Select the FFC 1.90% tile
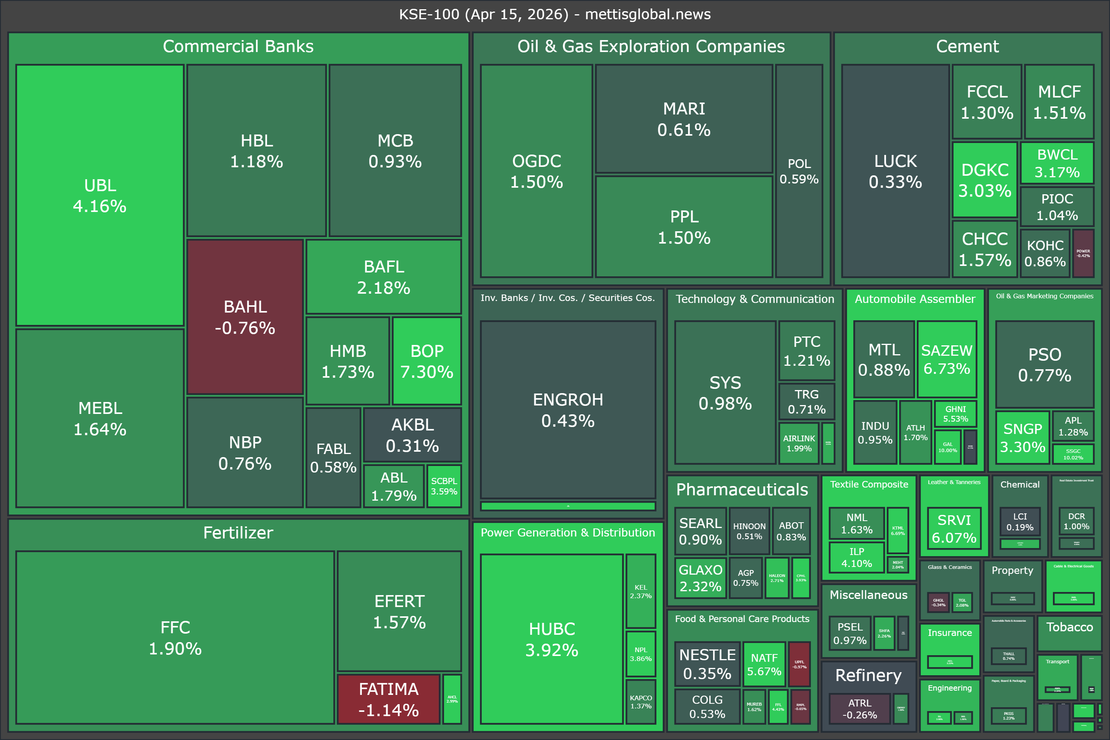The image size is (1110, 740). click(x=175, y=637)
